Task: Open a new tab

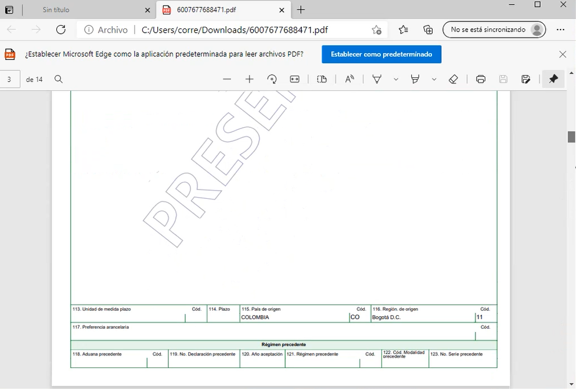Action: point(301,10)
